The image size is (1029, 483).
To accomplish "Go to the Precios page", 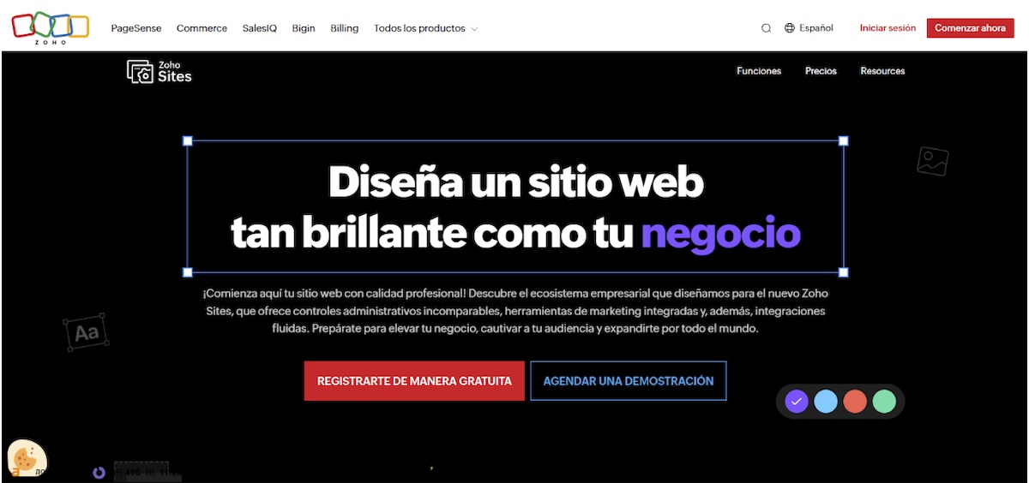I will [x=821, y=71].
